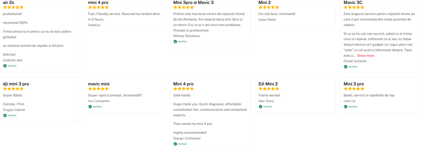
Task: Click star rating on Mini 4 pro Safe hands review
Action: (x=183, y=89)
